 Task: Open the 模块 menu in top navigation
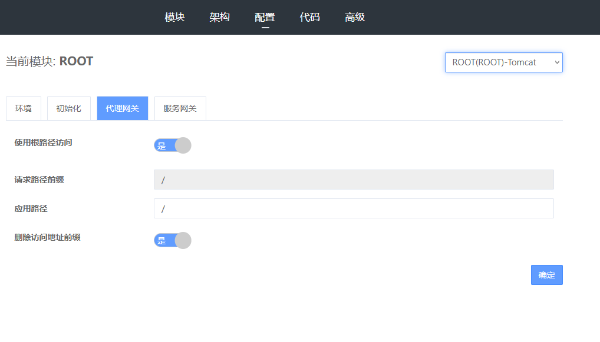tap(174, 17)
